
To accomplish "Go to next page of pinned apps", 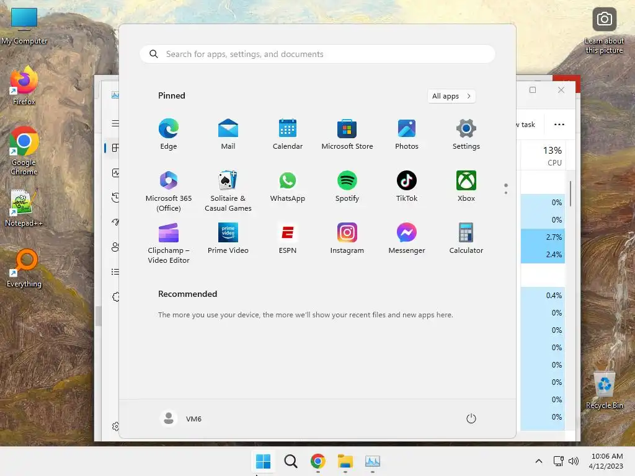I will (506, 192).
